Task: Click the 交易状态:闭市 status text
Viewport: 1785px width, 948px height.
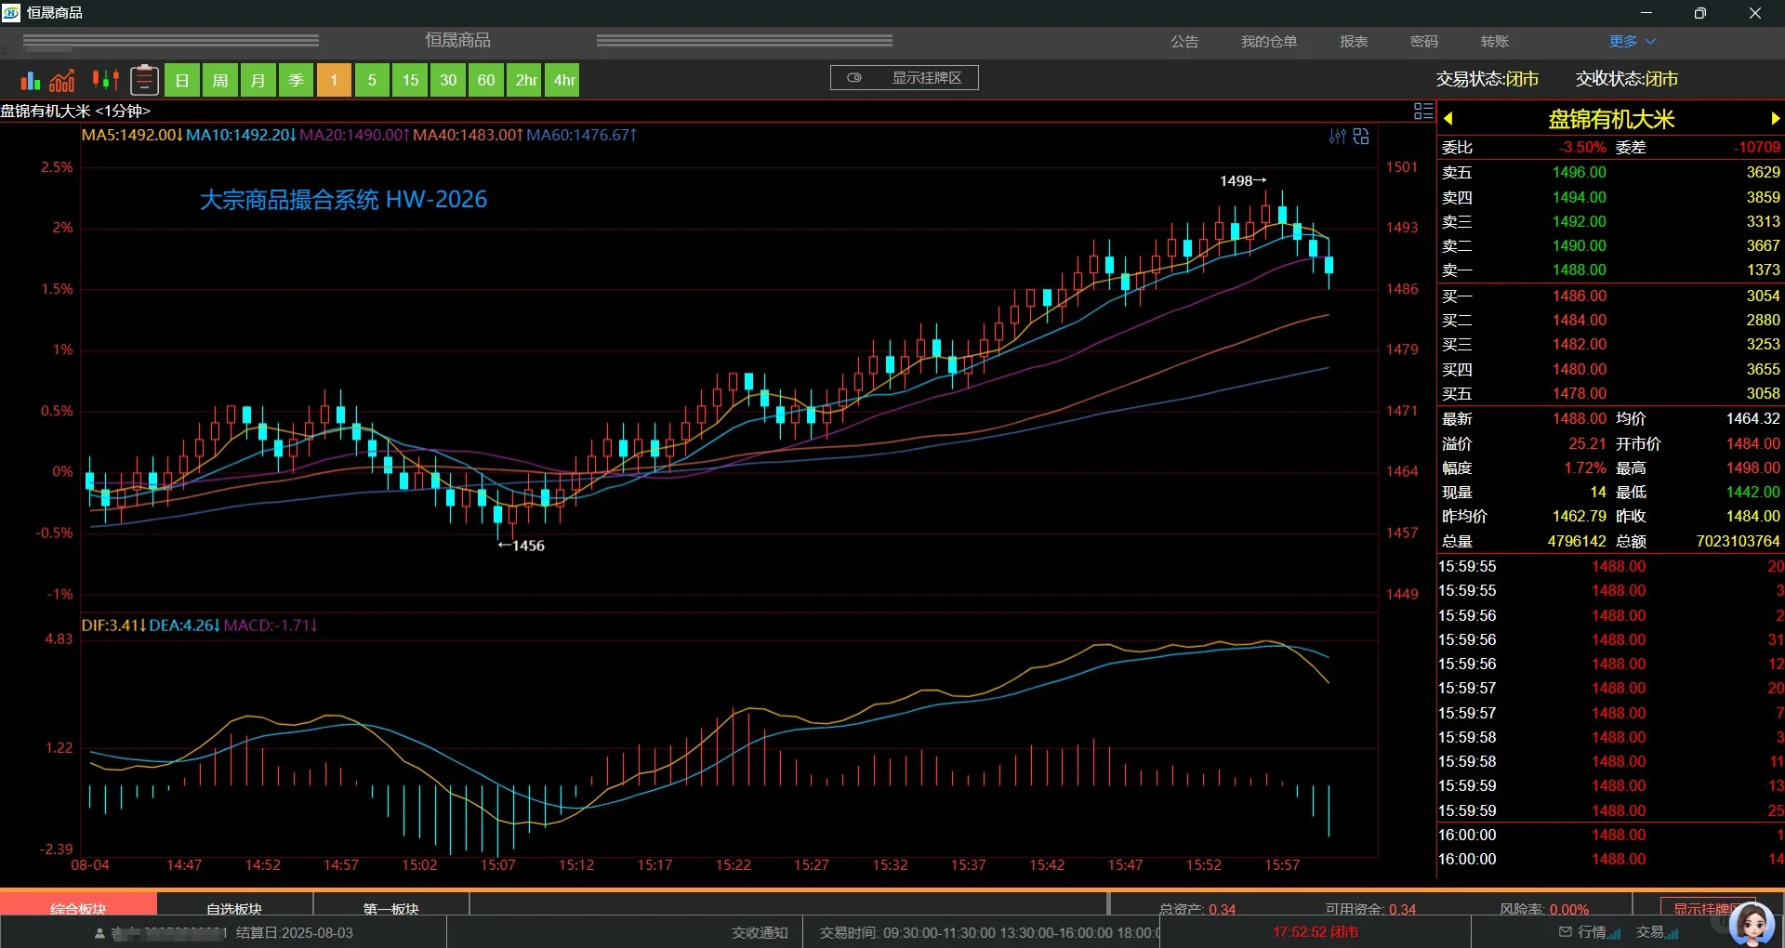Action: pos(1487,79)
